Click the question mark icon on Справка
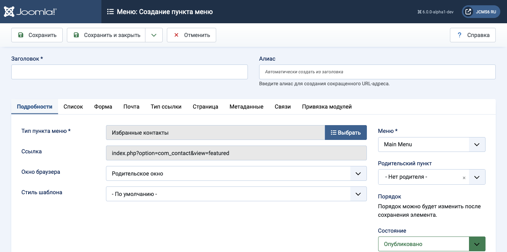This screenshot has height=252, width=507. pos(459,35)
